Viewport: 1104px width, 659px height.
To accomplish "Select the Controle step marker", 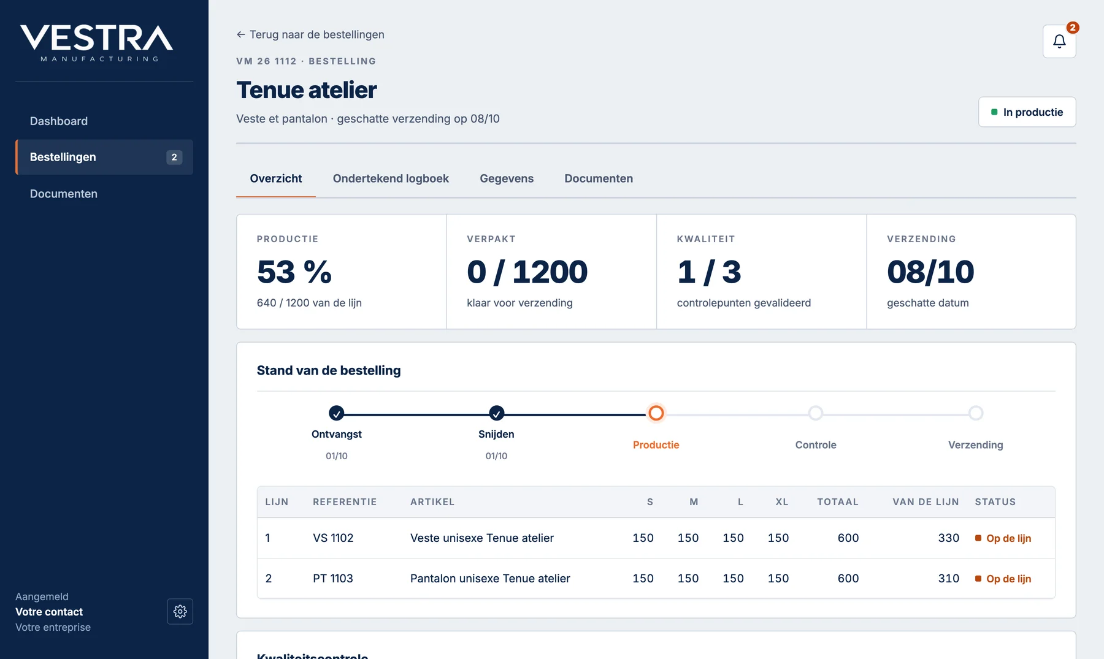I will [816, 413].
